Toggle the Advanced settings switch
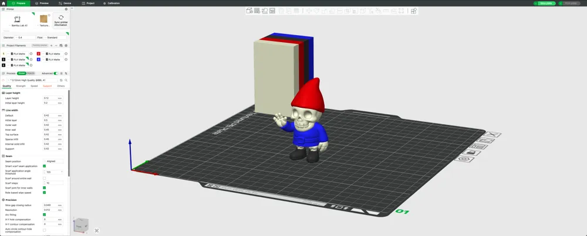Viewport: 587px width, 236px height. coord(56,74)
